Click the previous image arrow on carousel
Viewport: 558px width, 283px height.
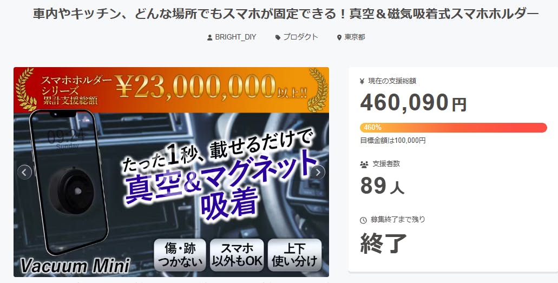[24, 172]
